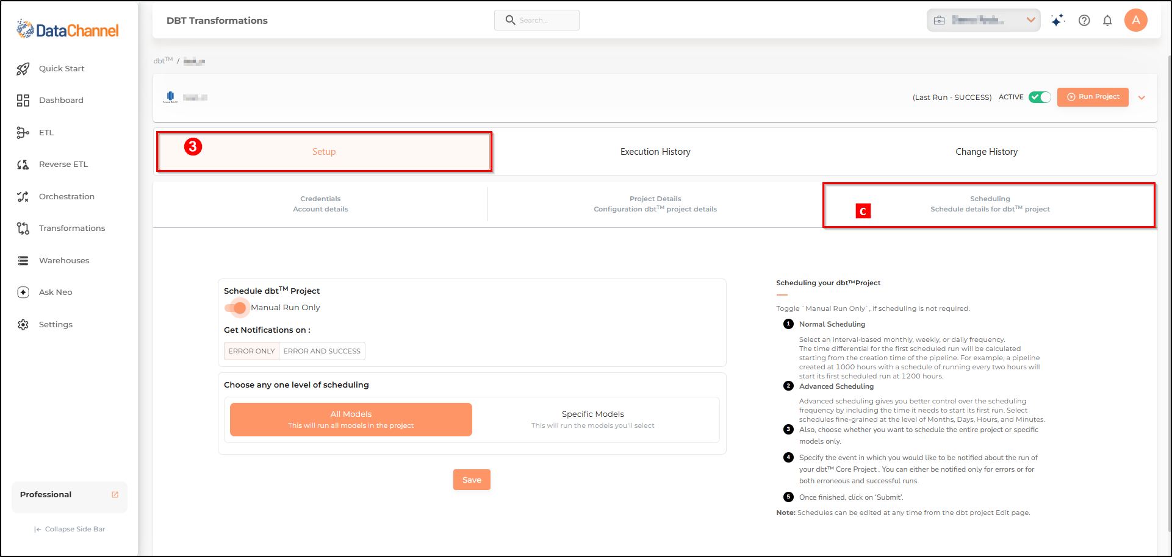Click the AI sparkle icon in header

pos(1058,20)
